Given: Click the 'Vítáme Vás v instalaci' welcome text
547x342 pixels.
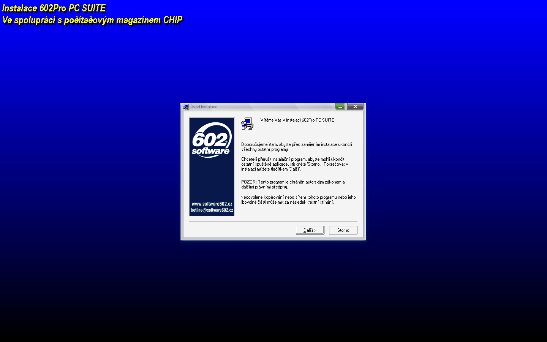Looking at the screenshot, I should 298,120.
